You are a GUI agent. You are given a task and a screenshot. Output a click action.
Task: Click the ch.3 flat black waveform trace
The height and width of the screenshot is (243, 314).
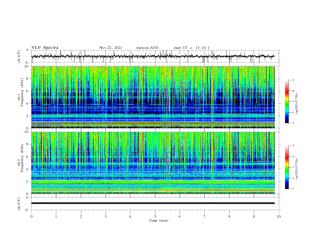click(153, 203)
